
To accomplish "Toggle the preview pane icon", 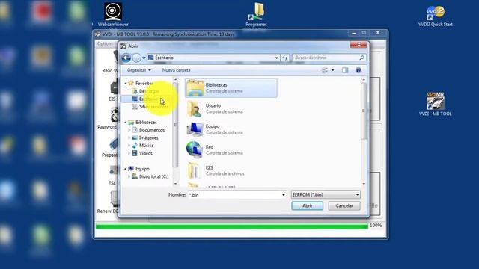I will [345, 70].
